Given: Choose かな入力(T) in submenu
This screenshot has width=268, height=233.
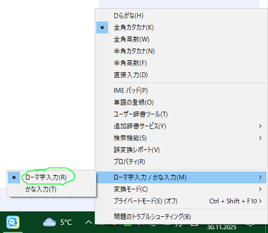Looking at the screenshot, I should pyautogui.click(x=52, y=189).
